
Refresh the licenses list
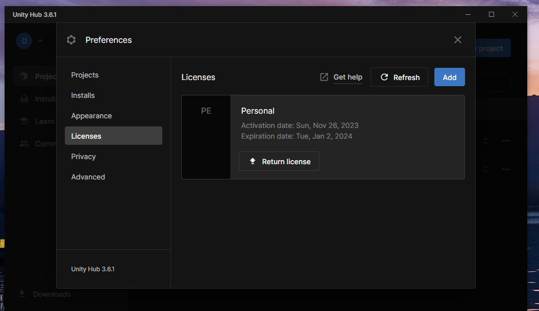pyautogui.click(x=399, y=77)
